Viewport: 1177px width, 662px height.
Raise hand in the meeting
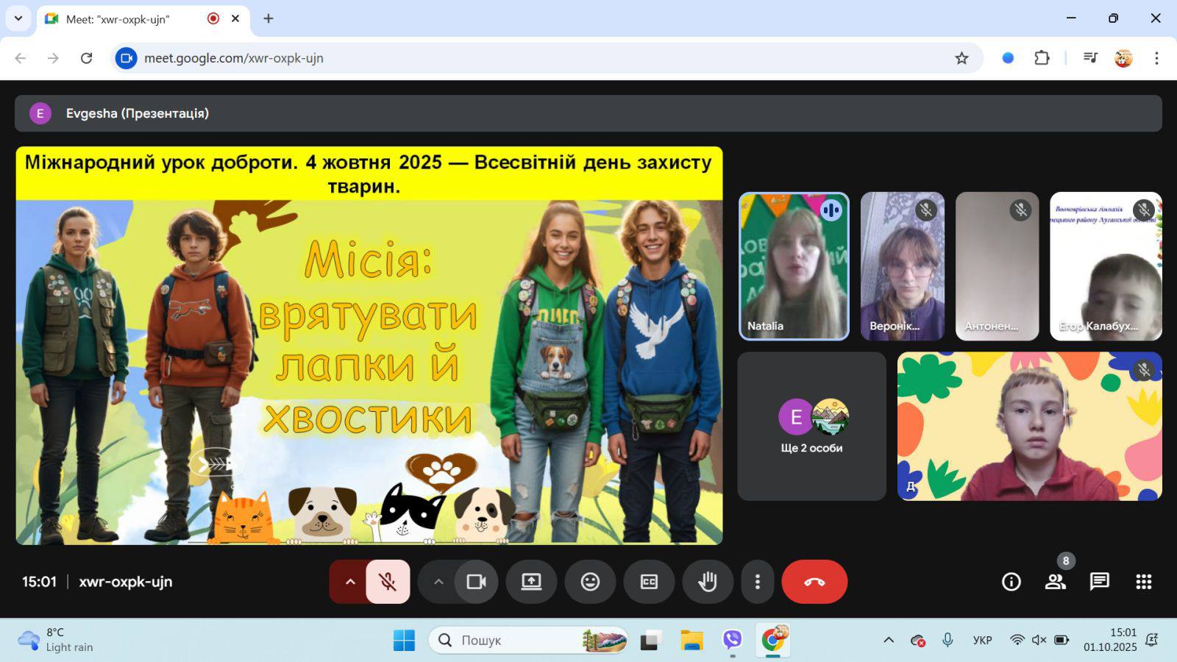coord(708,582)
